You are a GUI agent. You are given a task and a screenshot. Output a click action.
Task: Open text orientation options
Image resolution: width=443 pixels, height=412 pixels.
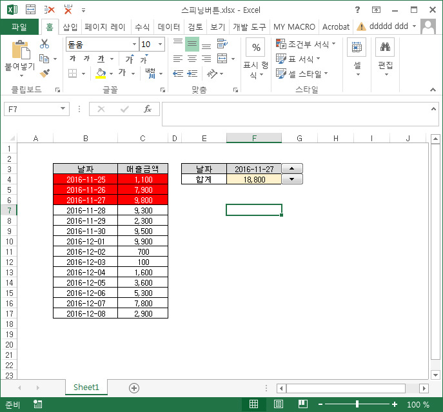pos(212,74)
